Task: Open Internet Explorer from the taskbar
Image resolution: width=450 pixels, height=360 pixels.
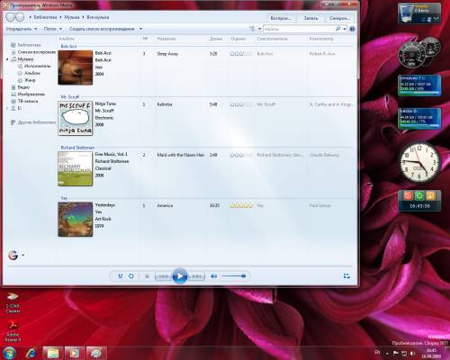Action: [x=31, y=353]
